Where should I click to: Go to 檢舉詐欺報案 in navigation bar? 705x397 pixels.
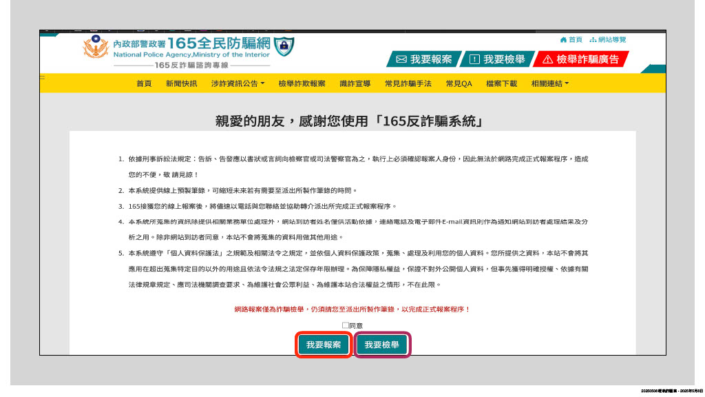point(302,83)
